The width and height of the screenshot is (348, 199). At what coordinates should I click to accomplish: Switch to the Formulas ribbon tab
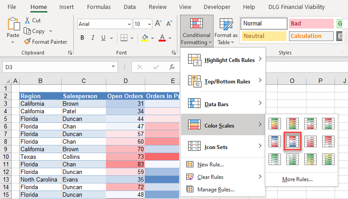[99, 7]
